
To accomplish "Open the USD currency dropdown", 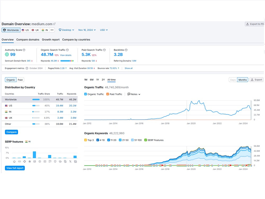I will coord(104,30).
